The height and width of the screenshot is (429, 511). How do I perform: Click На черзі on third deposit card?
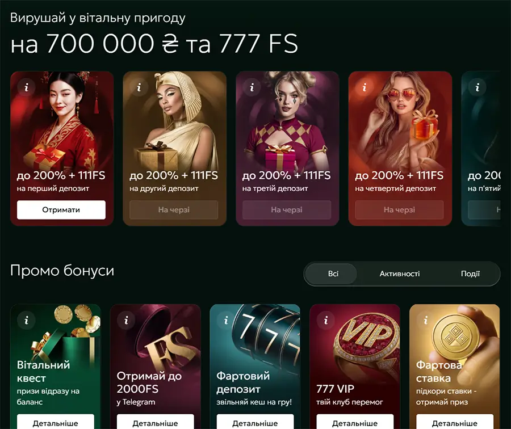pos(287,210)
